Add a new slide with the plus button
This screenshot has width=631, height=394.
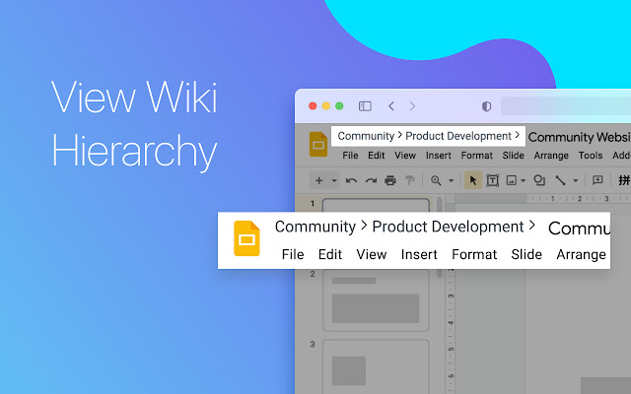(x=318, y=180)
